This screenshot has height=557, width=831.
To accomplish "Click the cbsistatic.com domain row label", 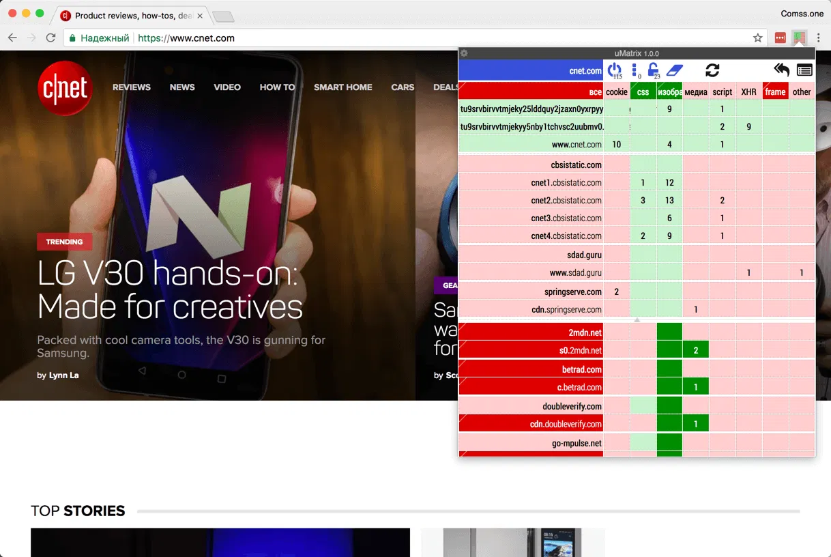I will tap(531, 165).
